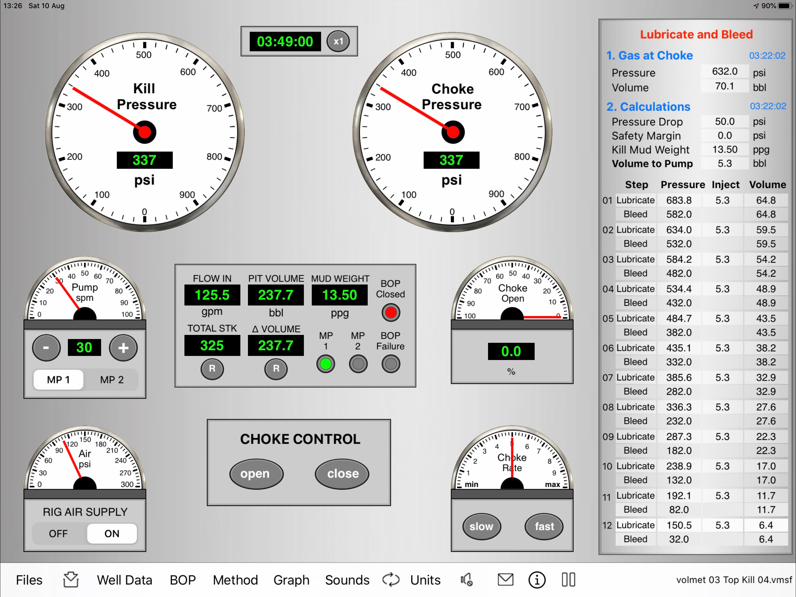Open the Well Data menu
Viewport: 796px width, 597px height.
click(x=124, y=580)
